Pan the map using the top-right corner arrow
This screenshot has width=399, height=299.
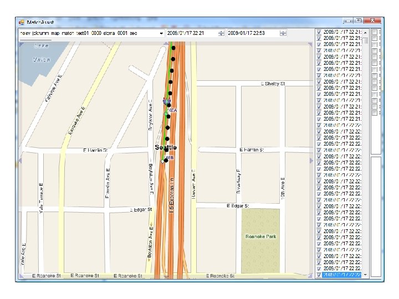(x=310, y=45)
